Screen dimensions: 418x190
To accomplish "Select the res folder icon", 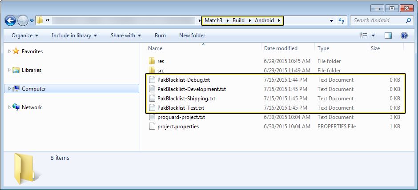I will point(152,61).
